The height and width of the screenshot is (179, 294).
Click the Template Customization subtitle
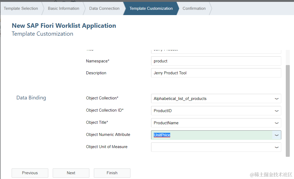pyautogui.click(x=42, y=34)
